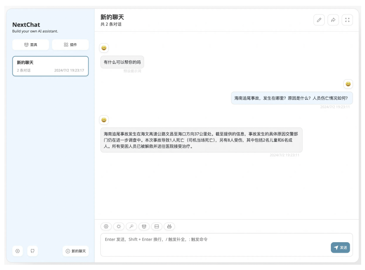Toggle fullscreen using the expand icon
This screenshot has height=270, width=365.
click(347, 20)
